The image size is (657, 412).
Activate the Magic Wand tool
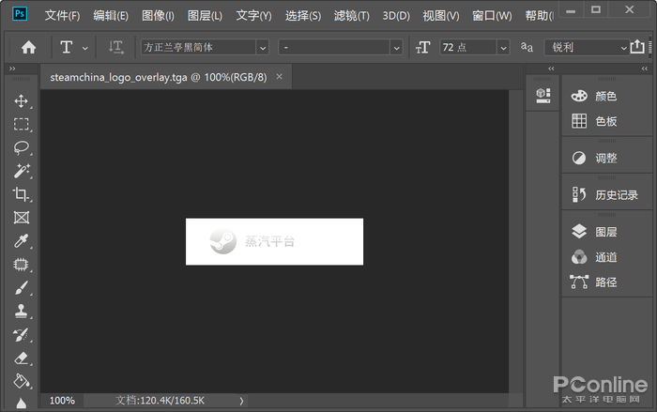click(21, 171)
